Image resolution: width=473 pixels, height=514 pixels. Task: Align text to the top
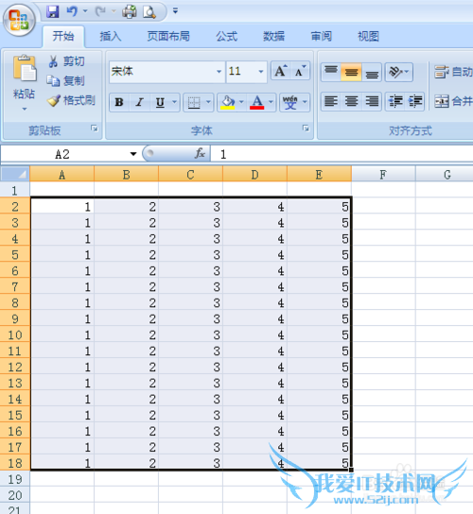pos(331,72)
